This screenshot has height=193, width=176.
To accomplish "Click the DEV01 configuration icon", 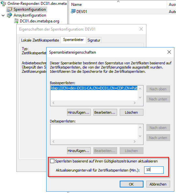I will point(73,11).
